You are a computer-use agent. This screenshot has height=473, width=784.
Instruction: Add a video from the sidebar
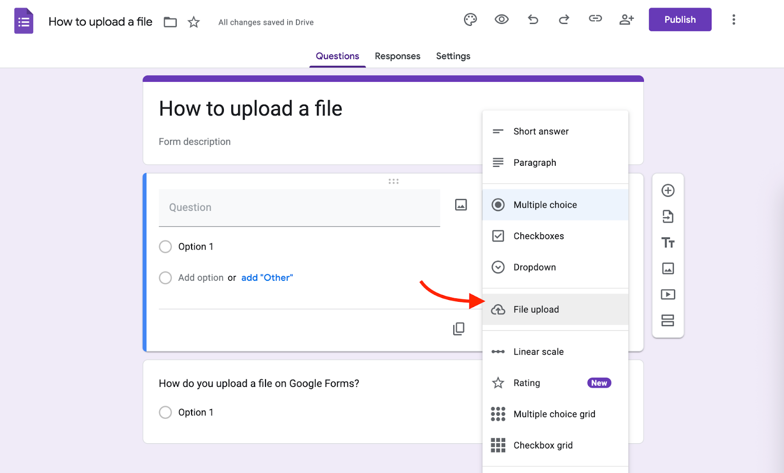(x=668, y=294)
